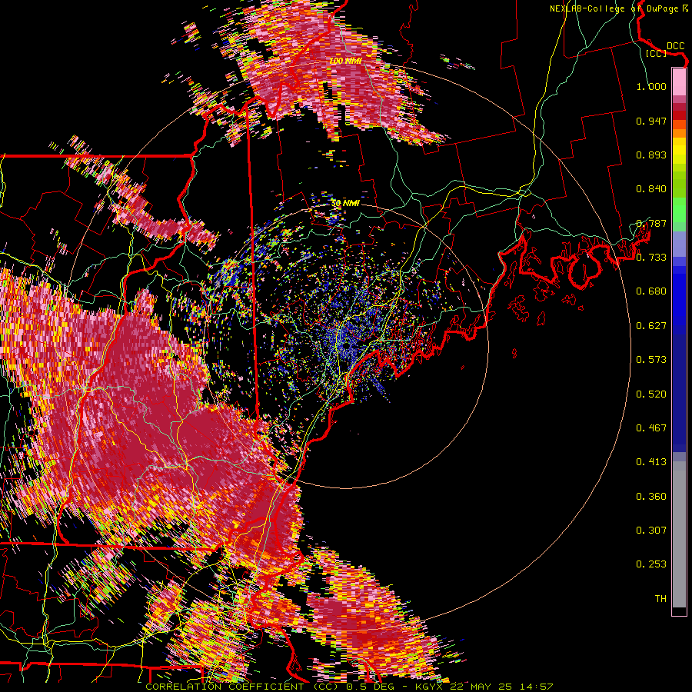Click the Correlation Coefficient KGYX caption text

[x=349, y=687]
